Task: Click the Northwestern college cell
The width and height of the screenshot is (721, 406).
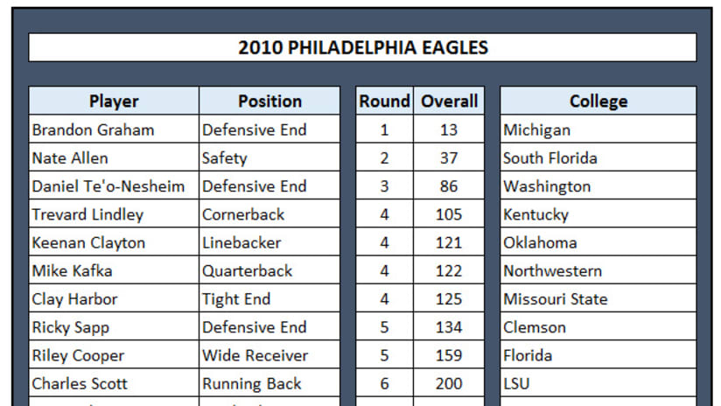Action: point(598,271)
